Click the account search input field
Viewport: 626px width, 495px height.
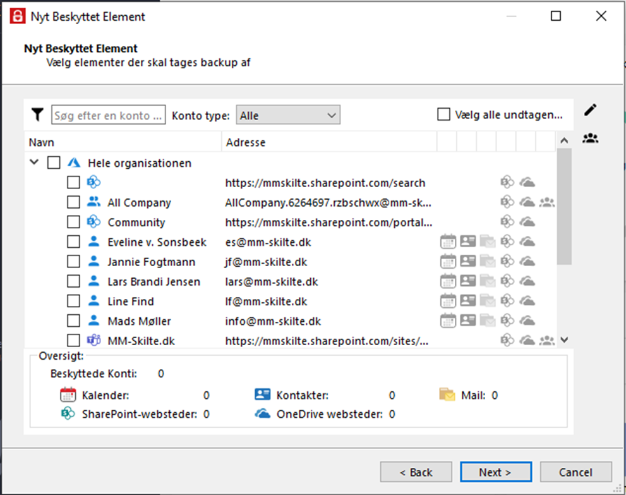[x=108, y=115]
